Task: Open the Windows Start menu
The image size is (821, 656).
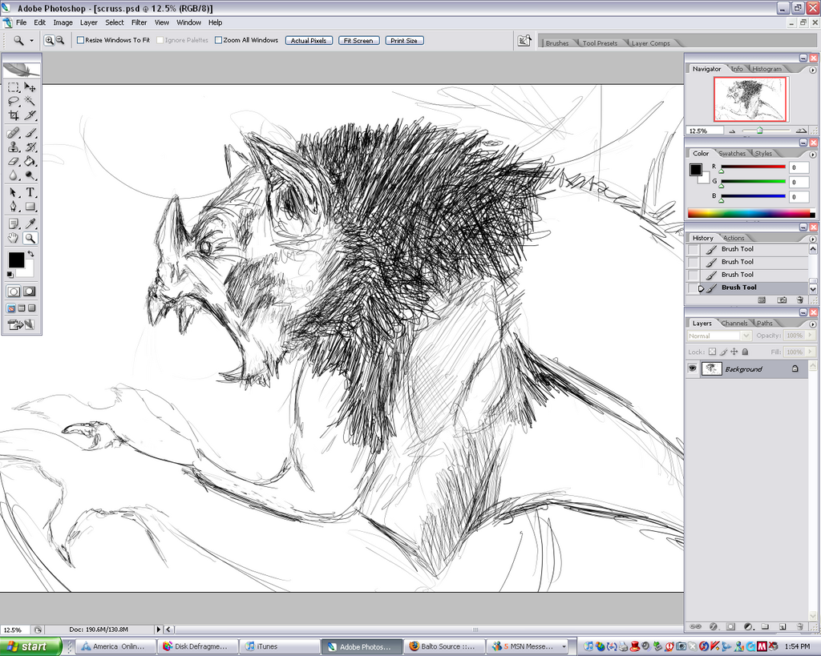Action: pos(30,646)
